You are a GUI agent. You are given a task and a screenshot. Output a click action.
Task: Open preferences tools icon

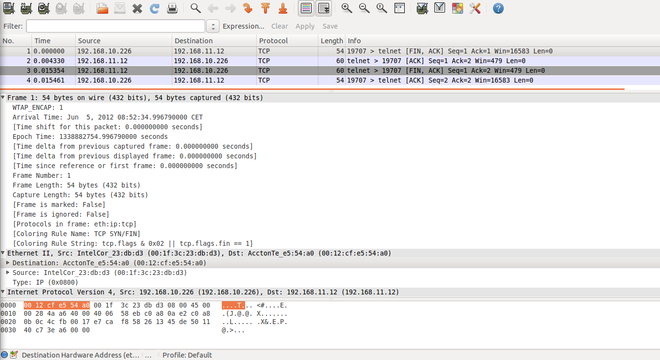click(x=475, y=8)
